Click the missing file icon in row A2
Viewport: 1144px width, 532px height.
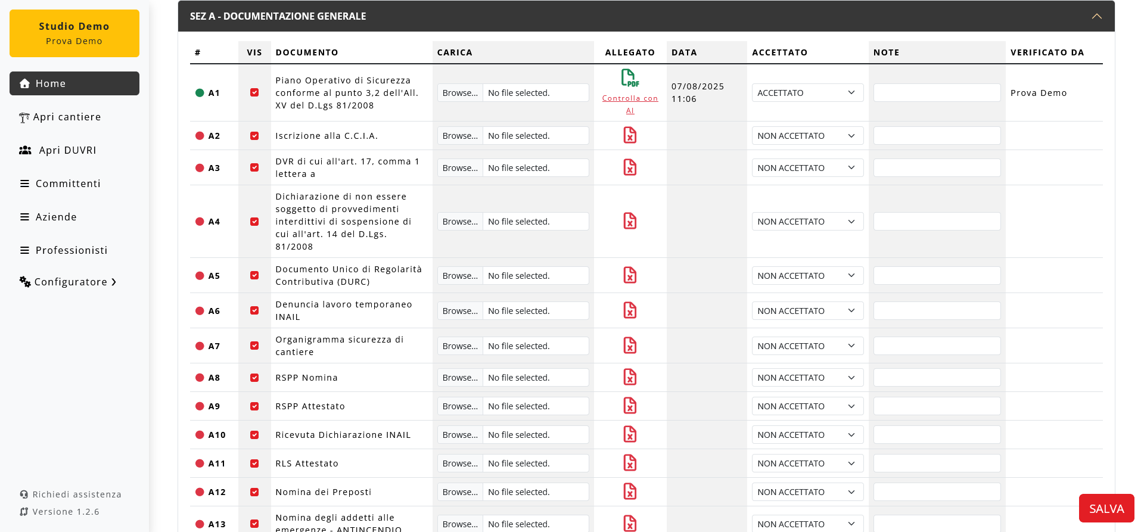pyautogui.click(x=630, y=135)
